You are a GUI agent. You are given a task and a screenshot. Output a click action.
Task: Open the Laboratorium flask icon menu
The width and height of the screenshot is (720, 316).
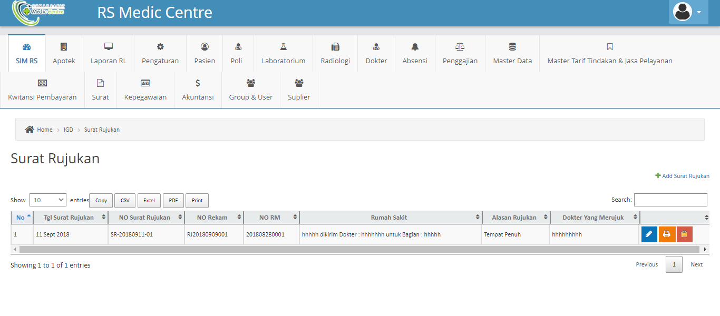tap(283, 47)
